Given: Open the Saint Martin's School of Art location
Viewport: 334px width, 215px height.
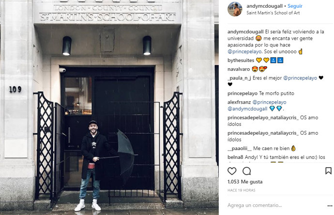Looking at the screenshot, I should (x=273, y=13).
